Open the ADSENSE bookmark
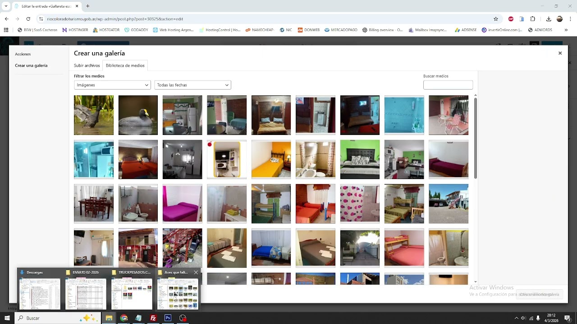The image size is (577, 324). 465,30
